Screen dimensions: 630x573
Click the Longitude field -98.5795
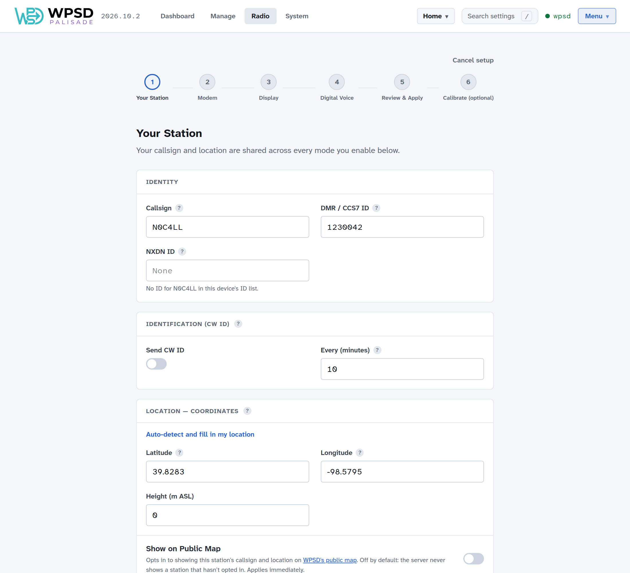click(402, 471)
